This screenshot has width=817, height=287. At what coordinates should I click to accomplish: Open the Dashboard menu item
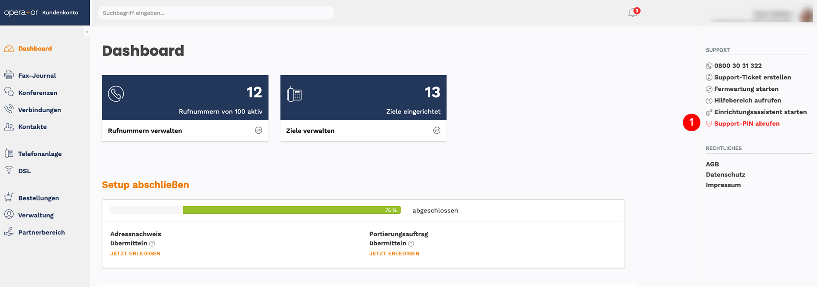[35, 49]
